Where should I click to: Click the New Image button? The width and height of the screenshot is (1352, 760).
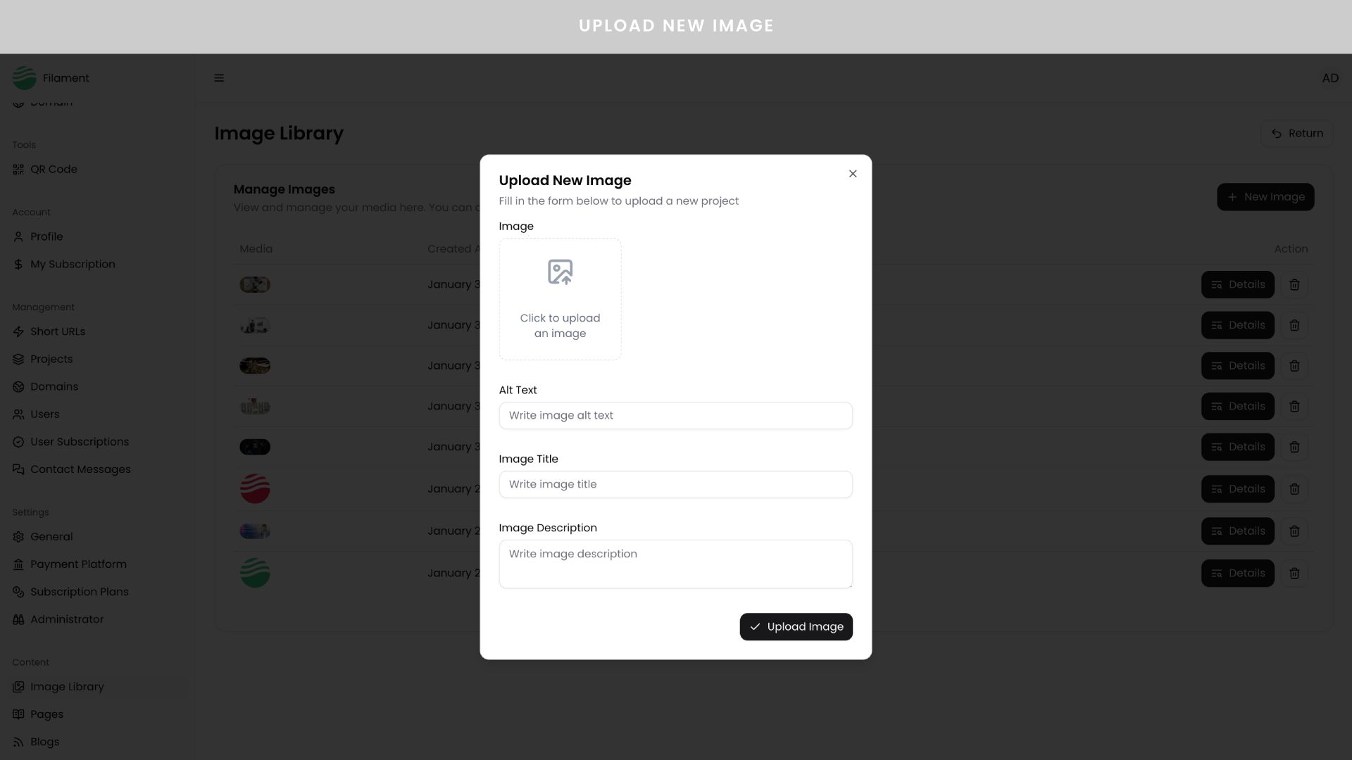point(1265,197)
